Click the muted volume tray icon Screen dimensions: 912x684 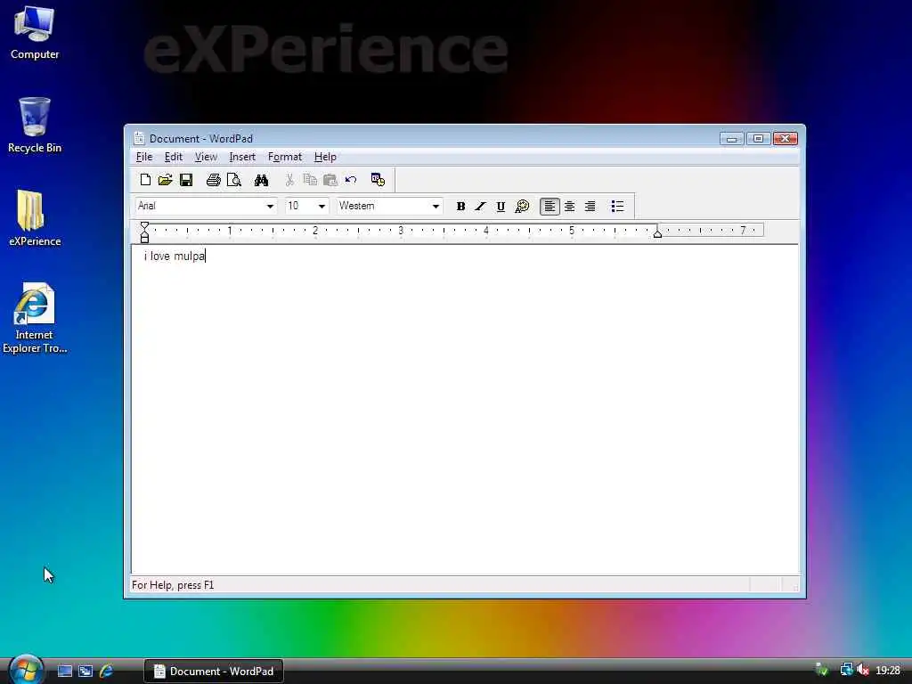point(863,671)
